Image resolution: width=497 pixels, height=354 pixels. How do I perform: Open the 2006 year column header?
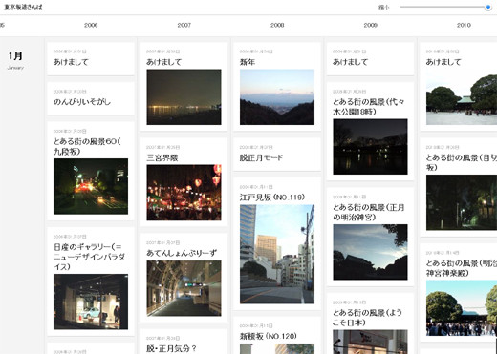pos(91,25)
